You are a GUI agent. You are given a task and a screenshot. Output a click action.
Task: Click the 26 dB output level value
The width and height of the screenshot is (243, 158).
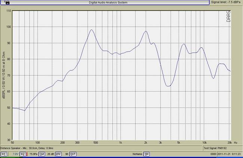tap(50, 154)
